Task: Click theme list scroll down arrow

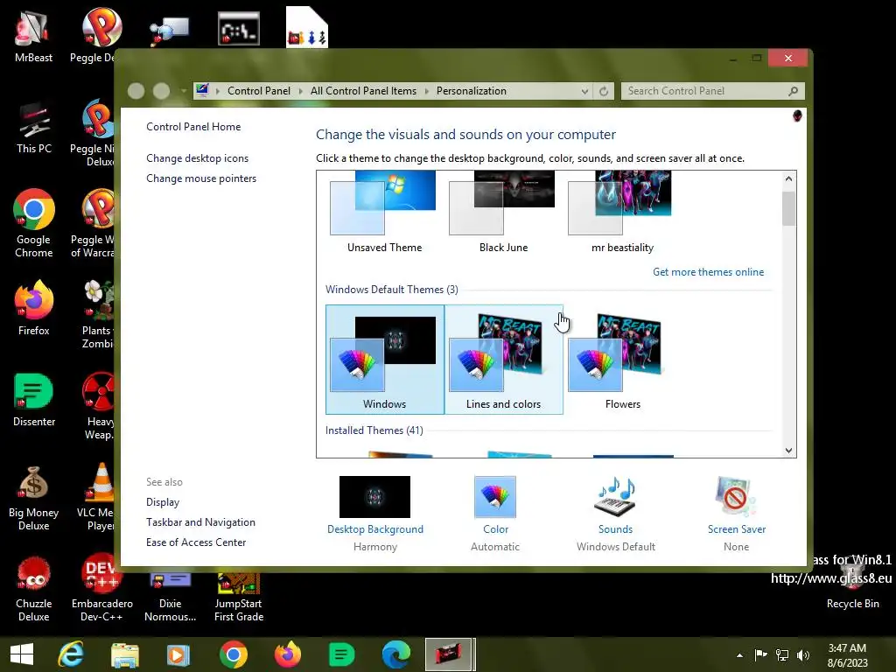Action: (x=788, y=451)
